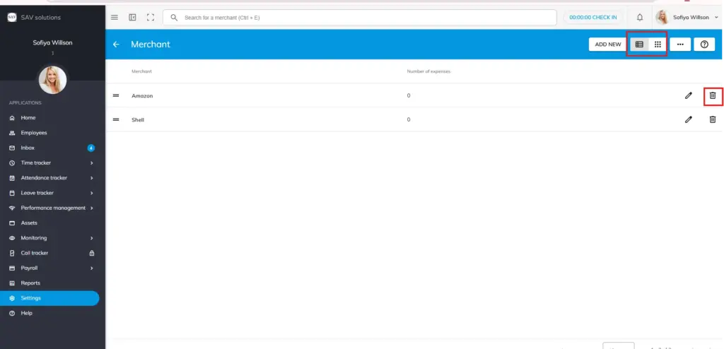Click the Reports icon in sidebar

click(12, 283)
